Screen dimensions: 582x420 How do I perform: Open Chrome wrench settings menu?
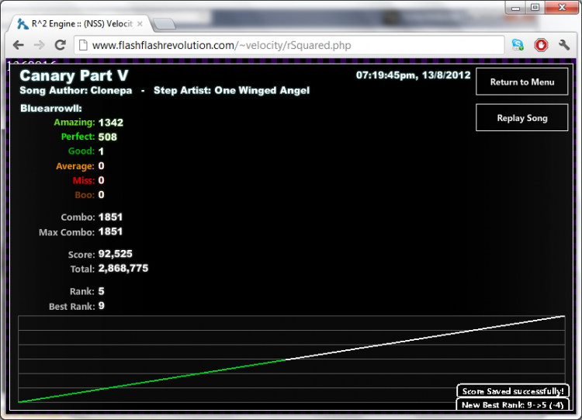(x=564, y=45)
